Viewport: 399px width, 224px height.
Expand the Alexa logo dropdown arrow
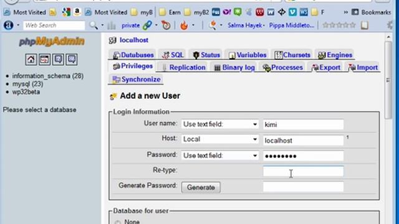18,25
